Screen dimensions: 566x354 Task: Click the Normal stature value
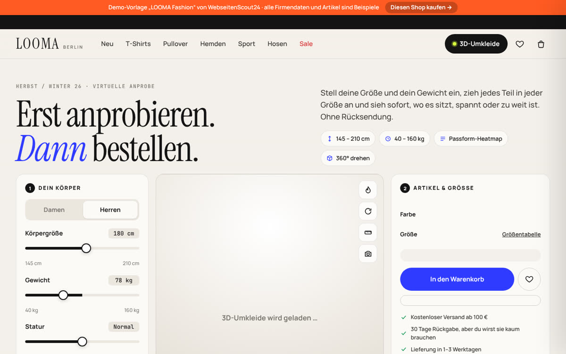(124, 327)
